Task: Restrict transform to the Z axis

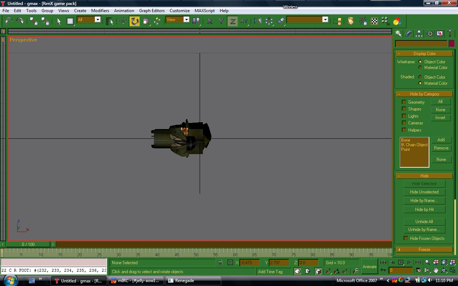Action: pos(233,21)
